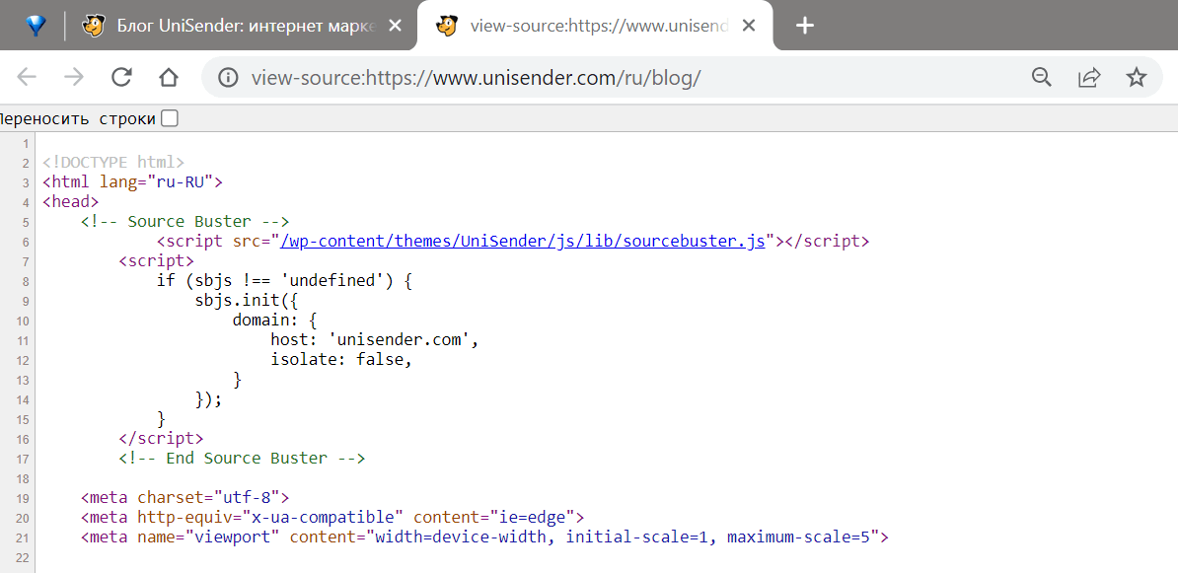Reload the page with the refresh icon
This screenshot has width=1178, height=573.
click(x=121, y=77)
